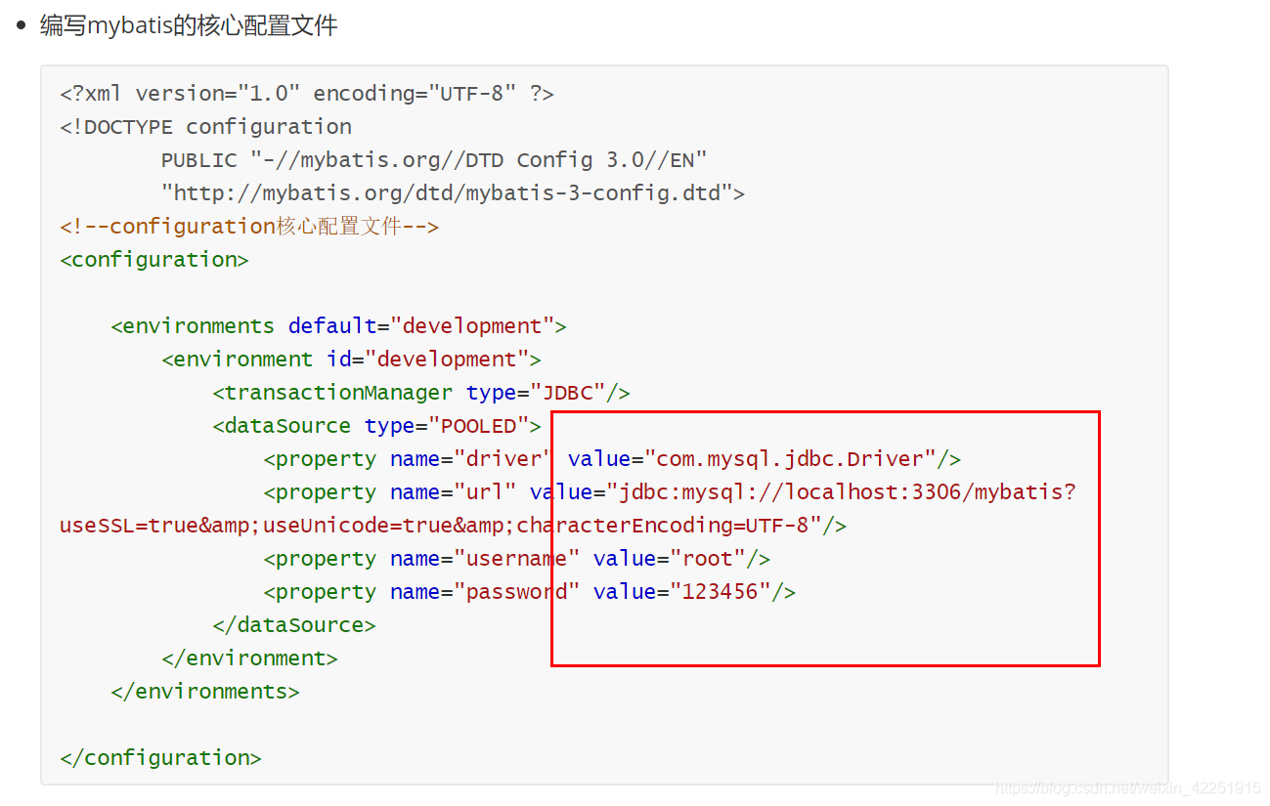Click the transactionManager type="JDBC" line
Viewport: 1270px width, 806px height.
[x=421, y=393]
